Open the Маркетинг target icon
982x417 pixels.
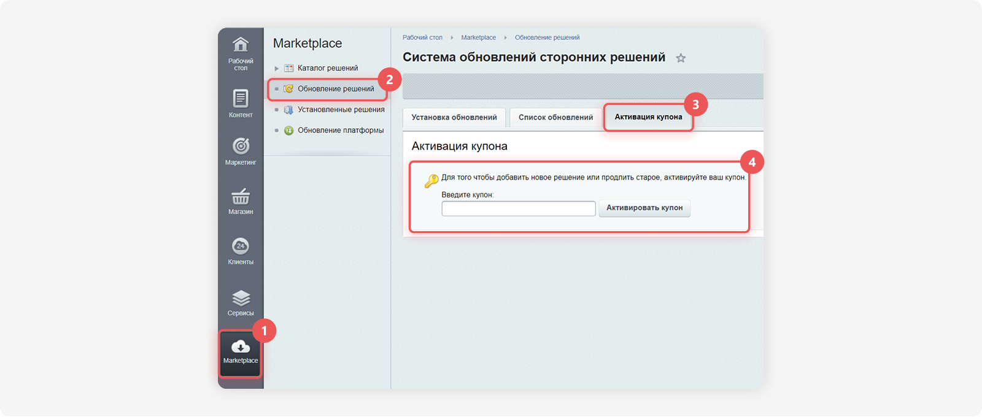pyautogui.click(x=241, y=146)
